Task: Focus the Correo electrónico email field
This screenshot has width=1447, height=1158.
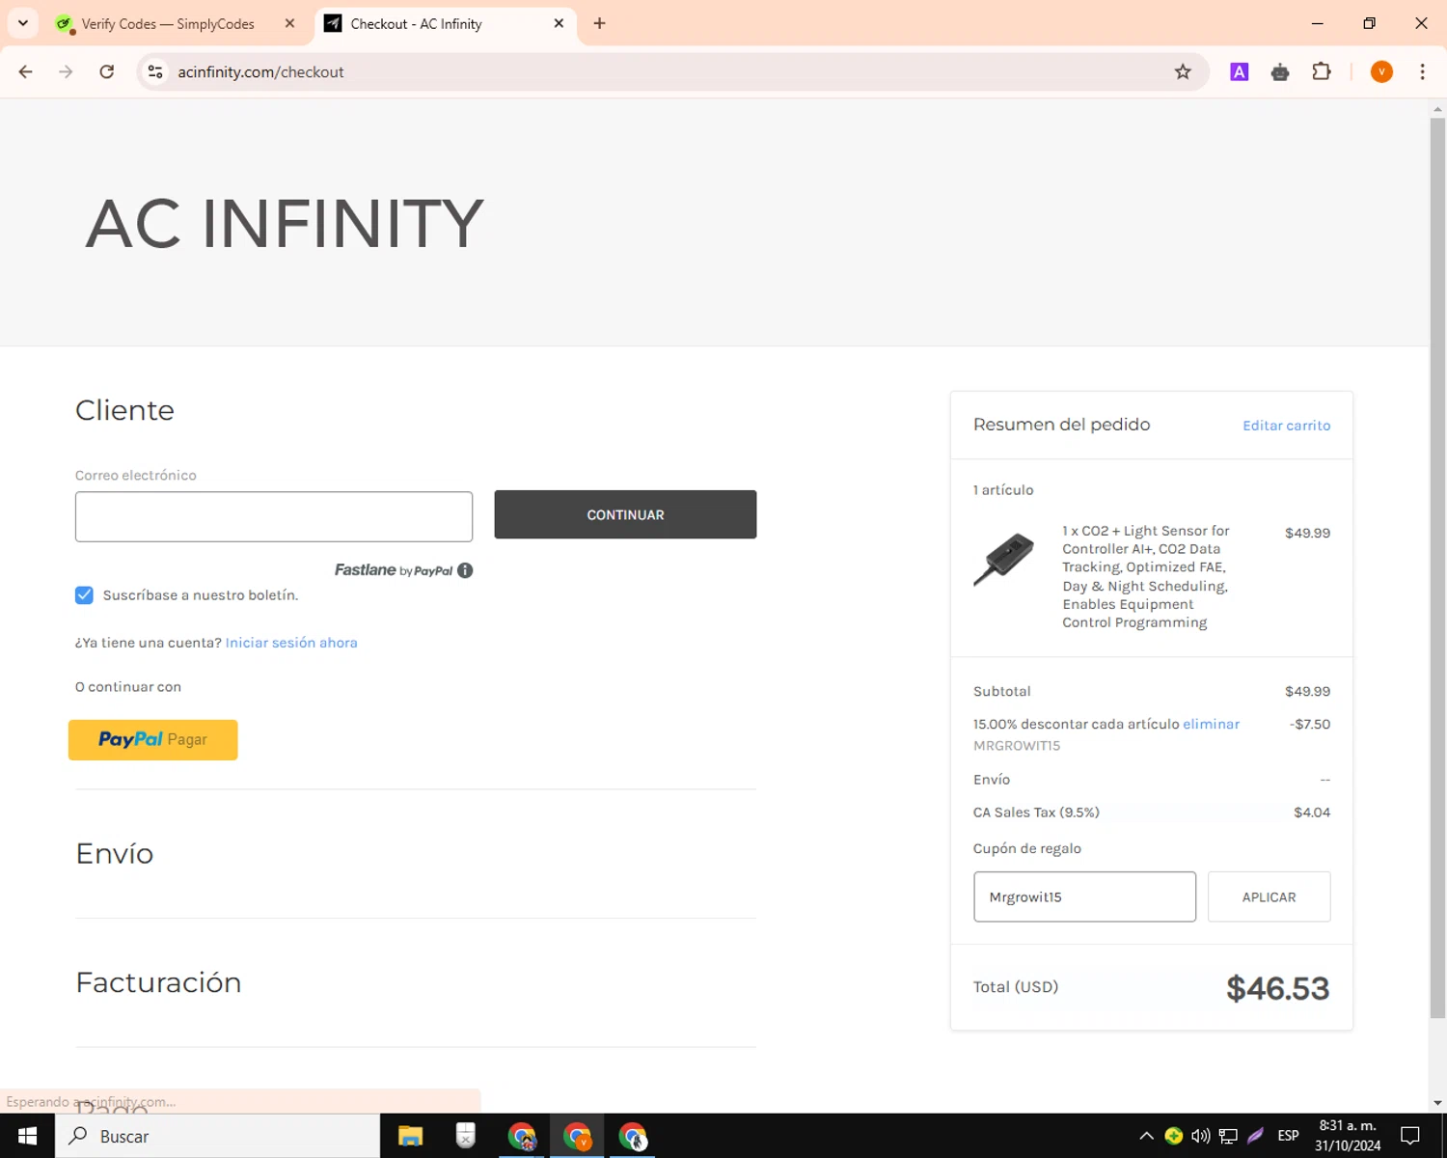Action: (274, 516)
